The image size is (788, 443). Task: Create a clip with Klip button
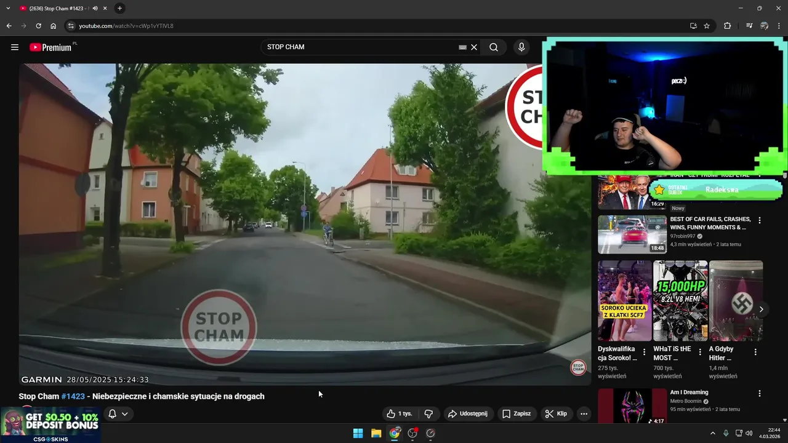click(555, 413)
